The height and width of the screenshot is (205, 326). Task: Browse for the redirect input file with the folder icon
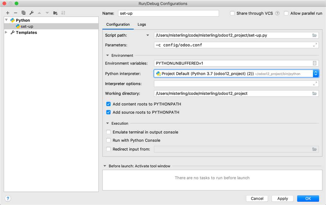(x=314, y=149)
